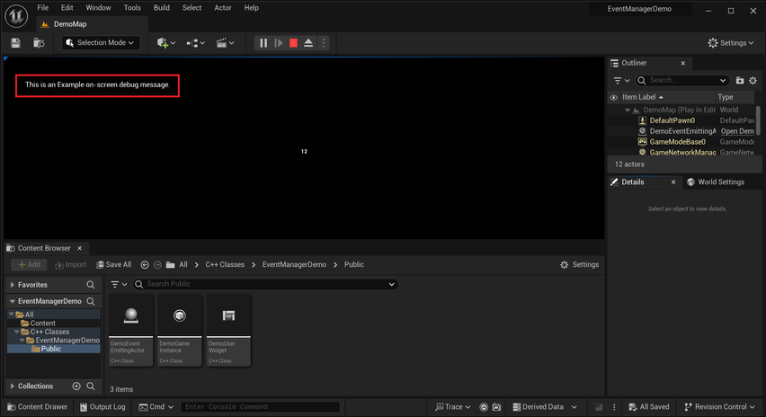766x417 pixels.
Task: Open the Selection Mode dropdown
Action: [x=100, y=43]
